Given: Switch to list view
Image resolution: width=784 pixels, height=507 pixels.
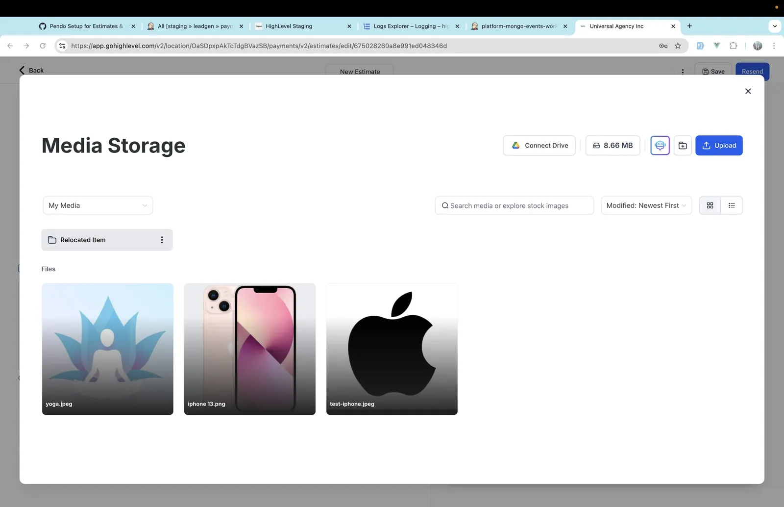Looking at the screenshot, I should pyautogui.click(x=732, y=205).
